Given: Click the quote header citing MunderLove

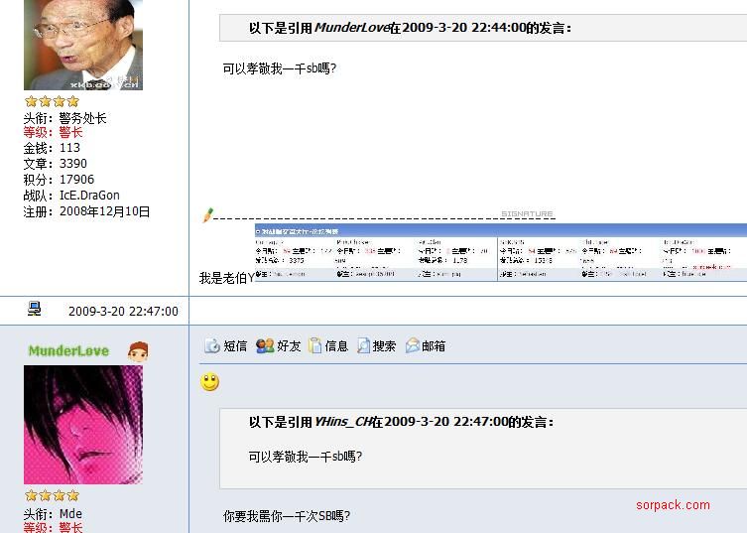Looking at the screenshot, I should (x=410, y=28).
